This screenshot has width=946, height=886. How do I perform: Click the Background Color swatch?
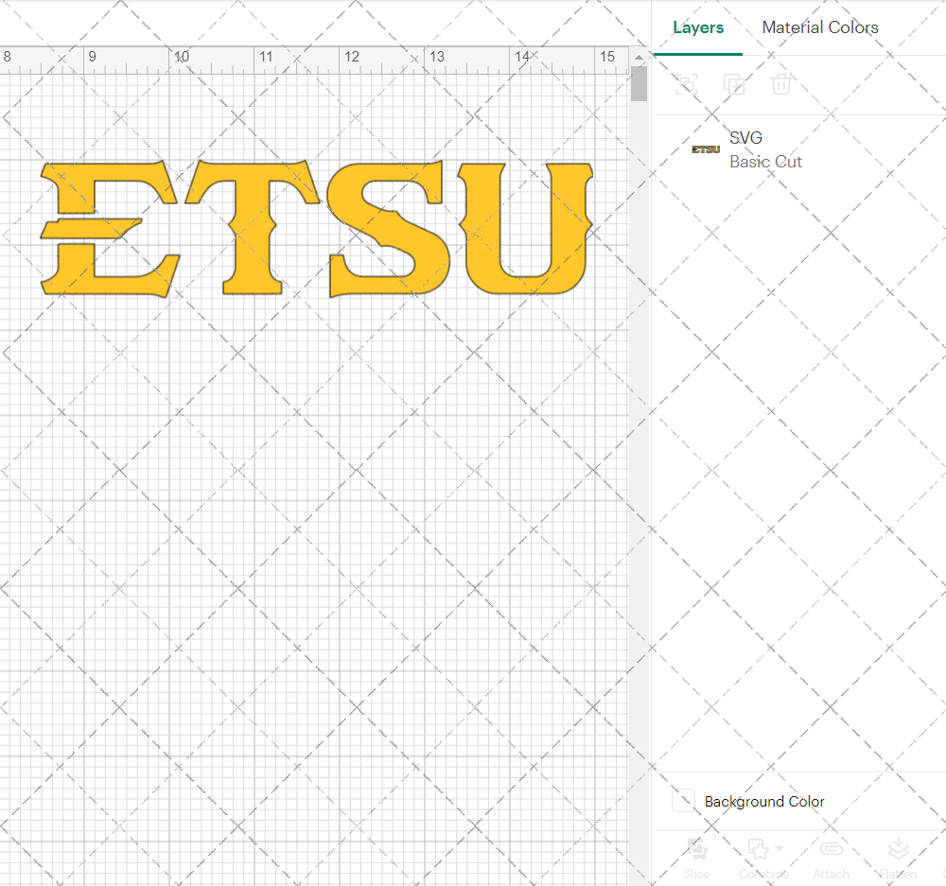point(683,800)
